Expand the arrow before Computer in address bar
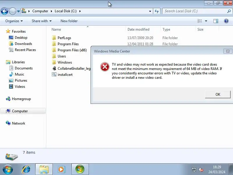Screen dimensions: 233x175 (x=29, y=11)
